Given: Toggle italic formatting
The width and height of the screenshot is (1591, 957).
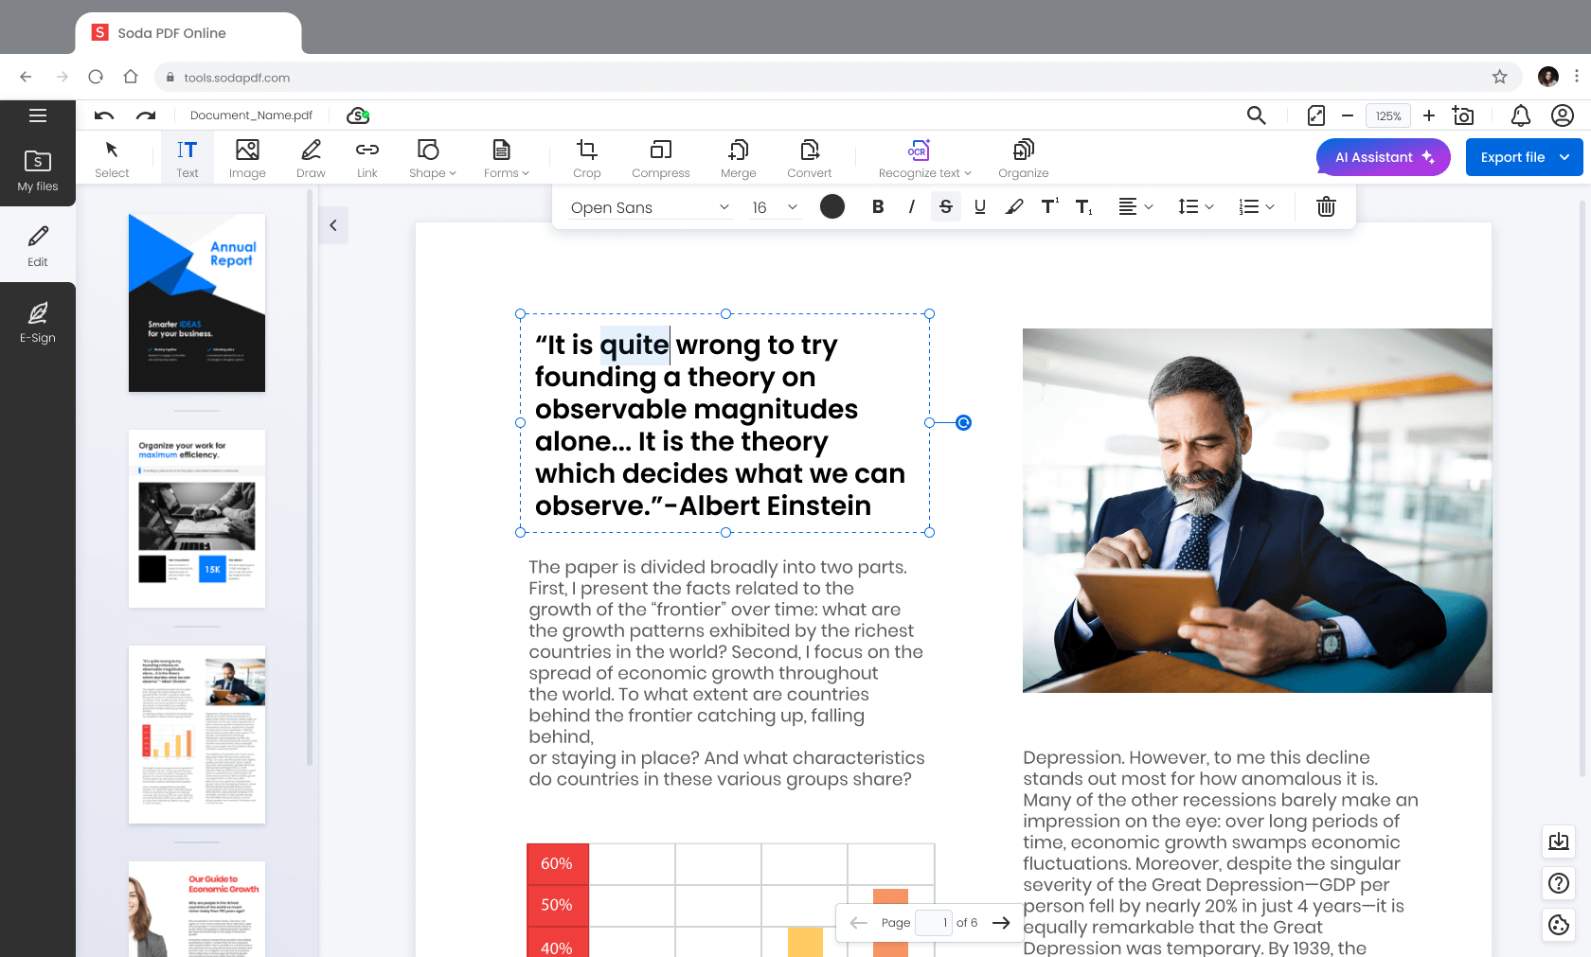Looking at the screenshot, I should pyautogui.click(x=911, y=206).
